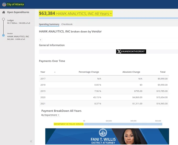Click the $10,785.00 total value
This screenshot has width=178, height=145.
tap(162, 91)
